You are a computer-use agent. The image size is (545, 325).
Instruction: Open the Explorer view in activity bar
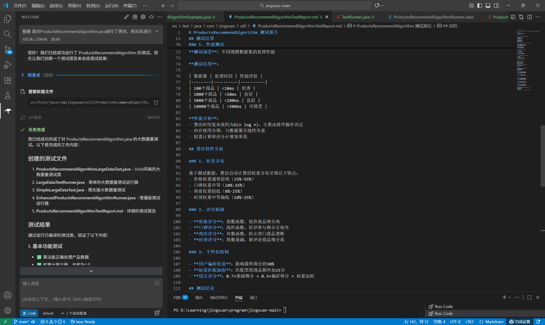[7, 19]
